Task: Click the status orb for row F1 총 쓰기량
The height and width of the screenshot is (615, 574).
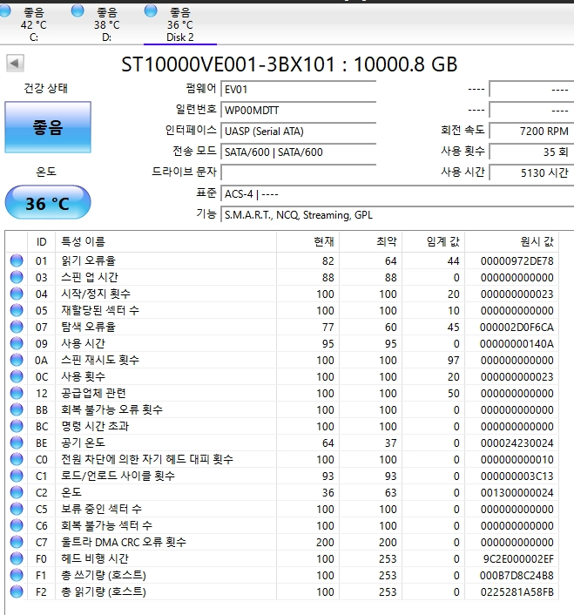Action: (x=17, y=575)
